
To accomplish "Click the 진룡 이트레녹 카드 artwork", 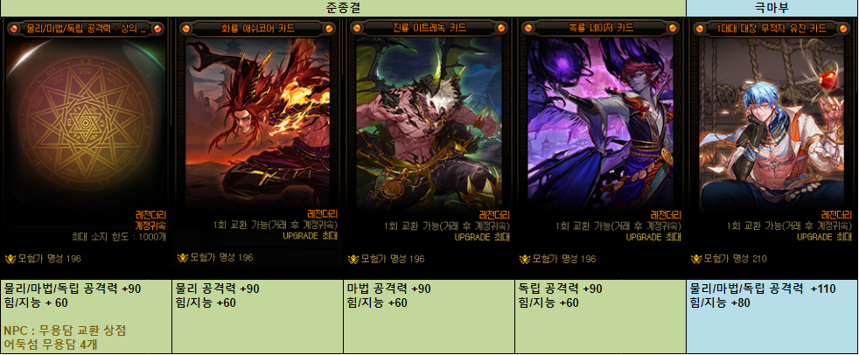I will click(x=429, y=122).
